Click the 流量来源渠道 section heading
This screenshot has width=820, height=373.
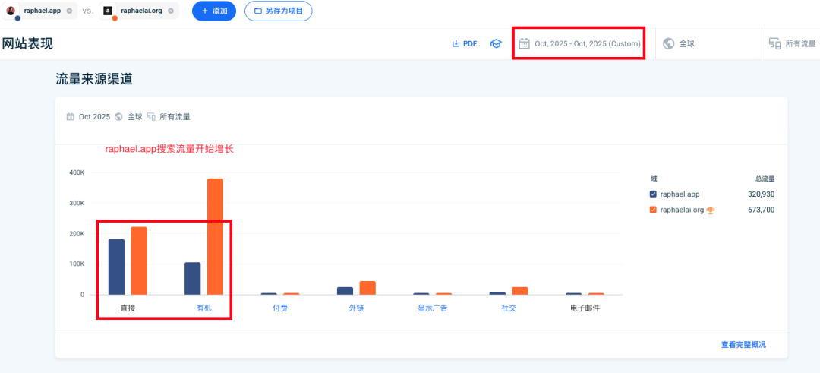(x=94, y=79)
